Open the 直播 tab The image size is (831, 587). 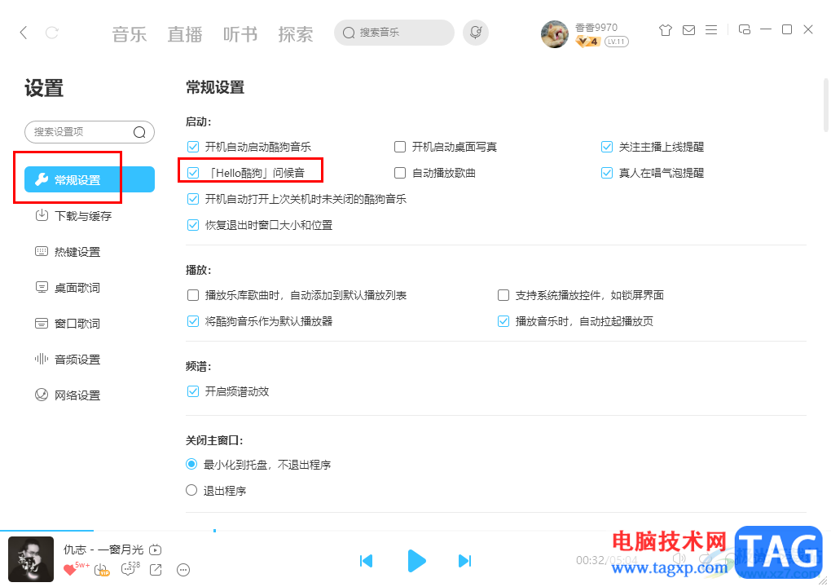pyautogui.click(x=185, y=34)
